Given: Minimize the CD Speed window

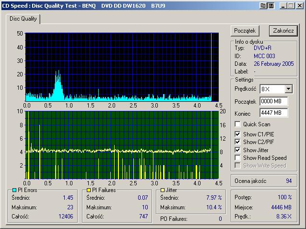Looking at the screenshot, I should [283, 6].
